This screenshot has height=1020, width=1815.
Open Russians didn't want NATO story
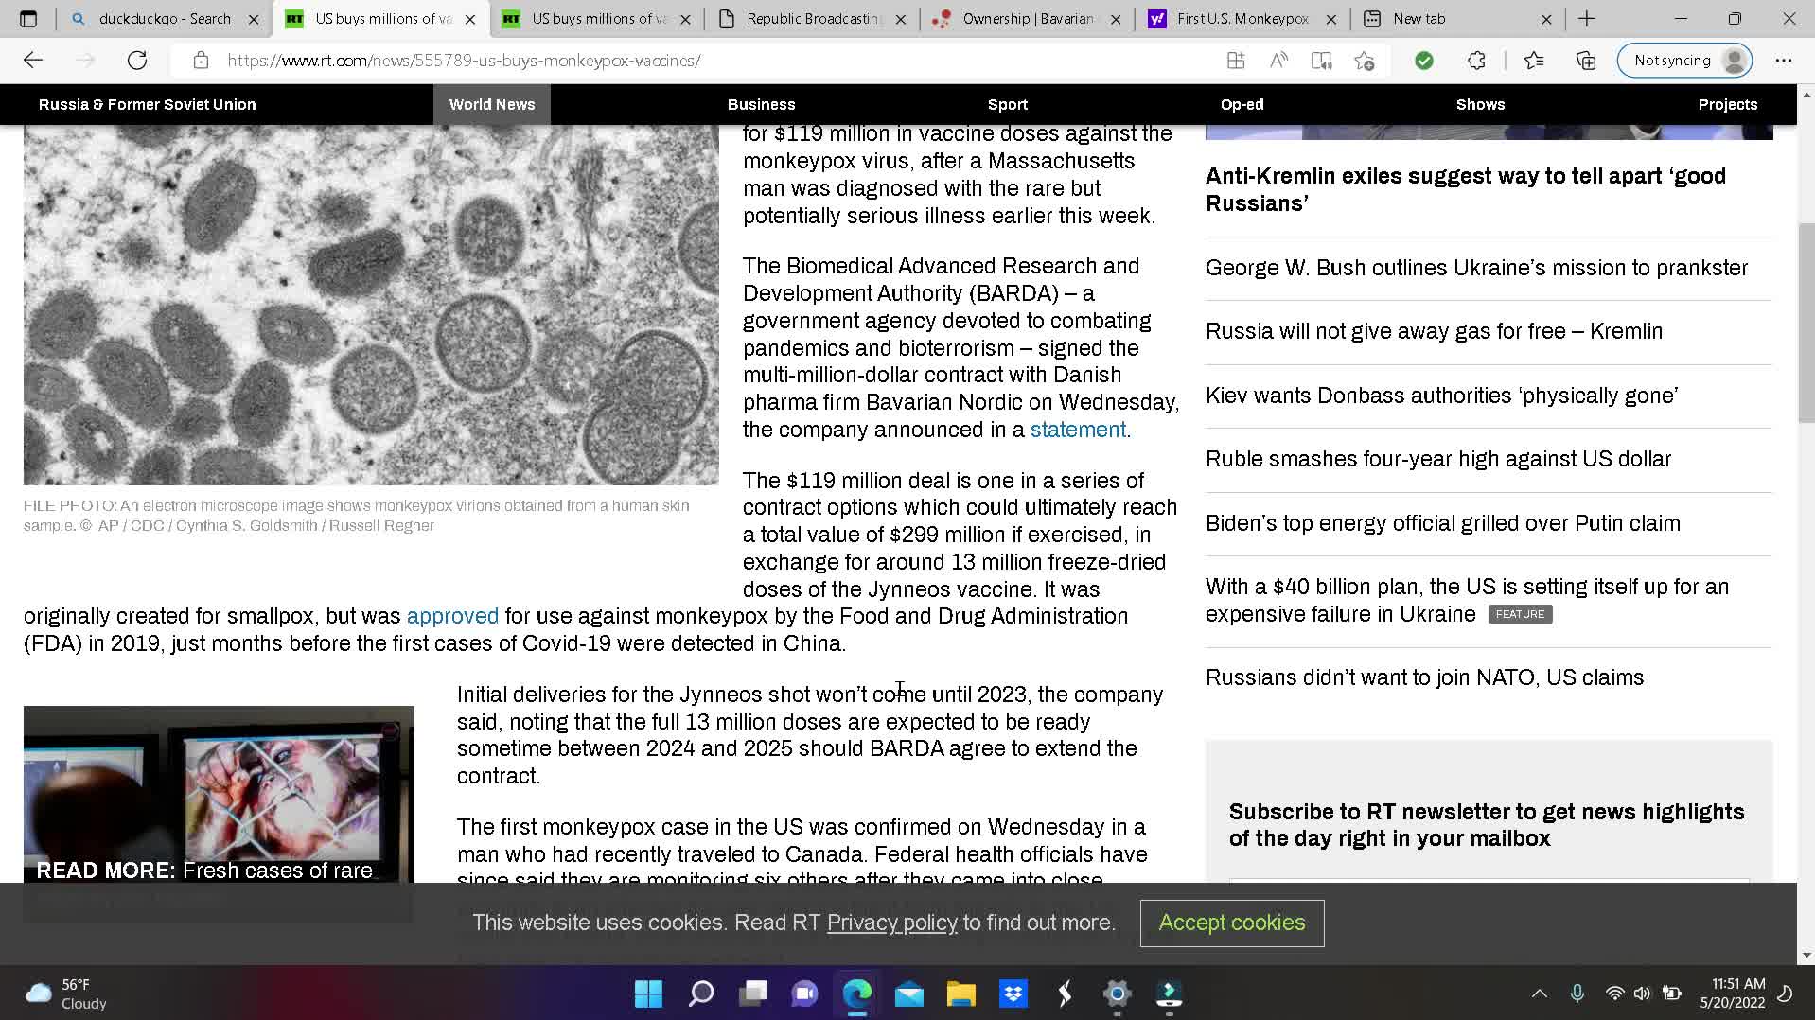point(1424,677)
